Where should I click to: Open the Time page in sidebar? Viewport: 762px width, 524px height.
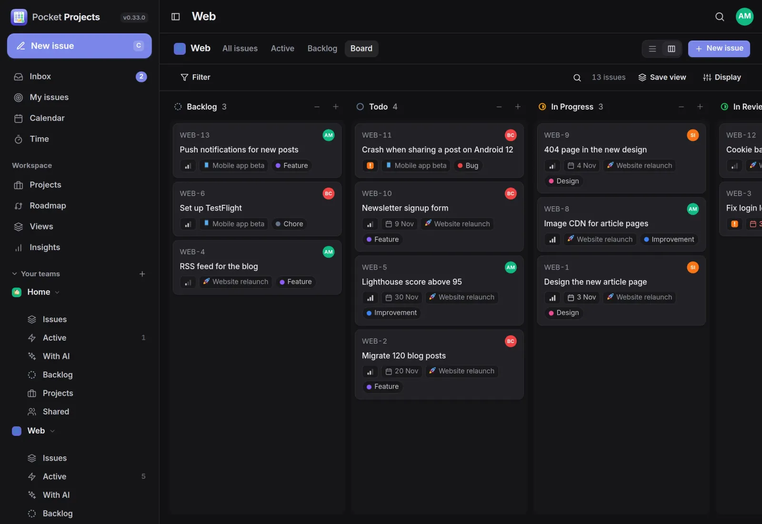[80, 139]
